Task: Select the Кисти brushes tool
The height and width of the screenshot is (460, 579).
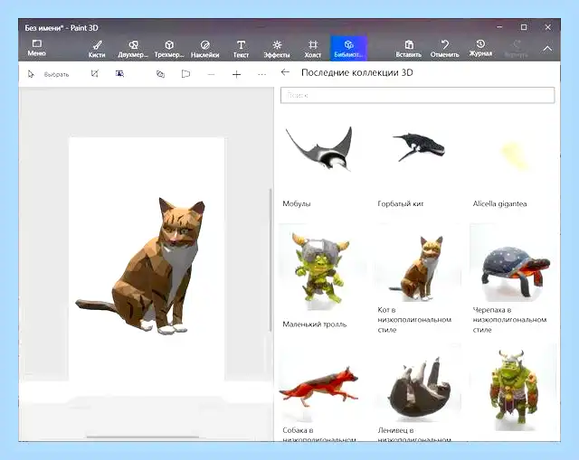Action: pyautogui.click(x=97, y=49)
